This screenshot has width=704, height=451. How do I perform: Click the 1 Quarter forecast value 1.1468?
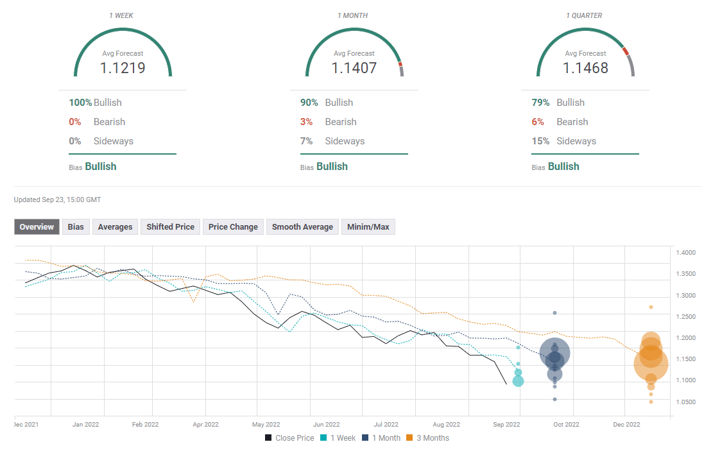point(585,67)
